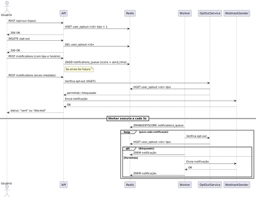The image size is (257, 198).
Task: Select the top Worker participant box
Action: (185, 13)
